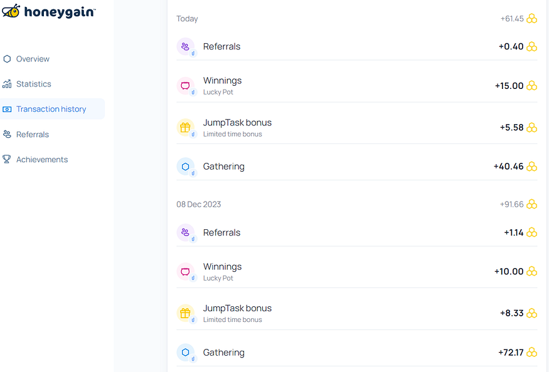This screenshot has height=372, width=549.
Task: Click the honeycomb credit icon beside +61.45
Action: tap(531, 19)
